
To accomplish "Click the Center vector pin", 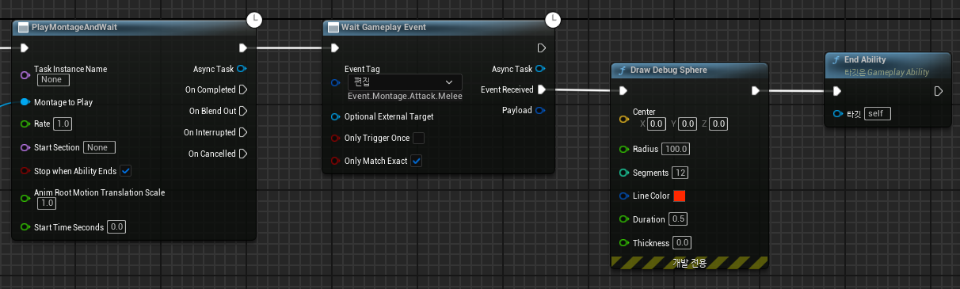I will (x=623, y=119).
